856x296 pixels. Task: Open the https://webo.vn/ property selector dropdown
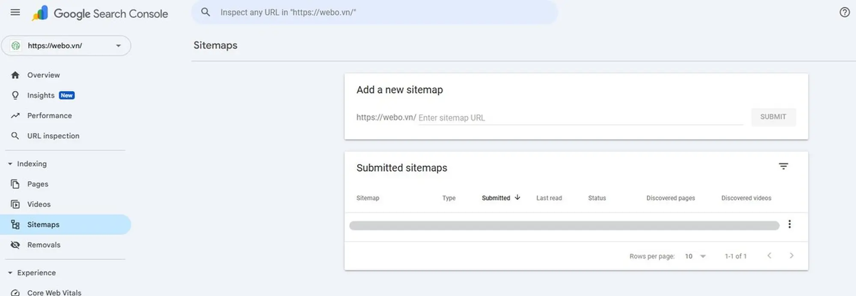click(x=66, y=46)
